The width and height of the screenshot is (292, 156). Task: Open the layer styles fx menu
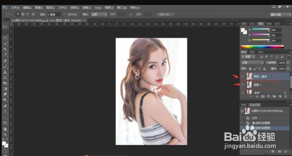(257, 96)
